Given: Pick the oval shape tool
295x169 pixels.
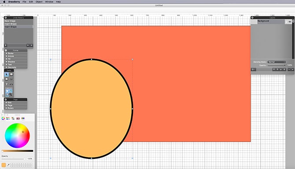Looking at the screenshot, I should (7, 79).
